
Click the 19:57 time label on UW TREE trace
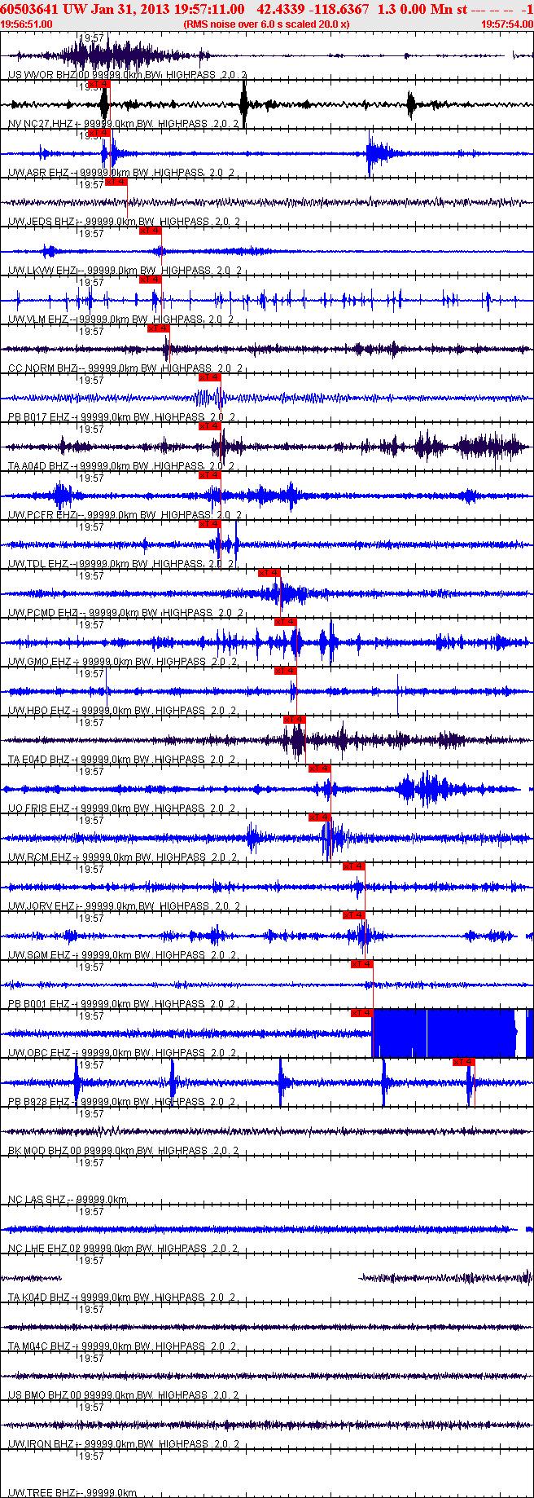click(x=91, y=1456)
